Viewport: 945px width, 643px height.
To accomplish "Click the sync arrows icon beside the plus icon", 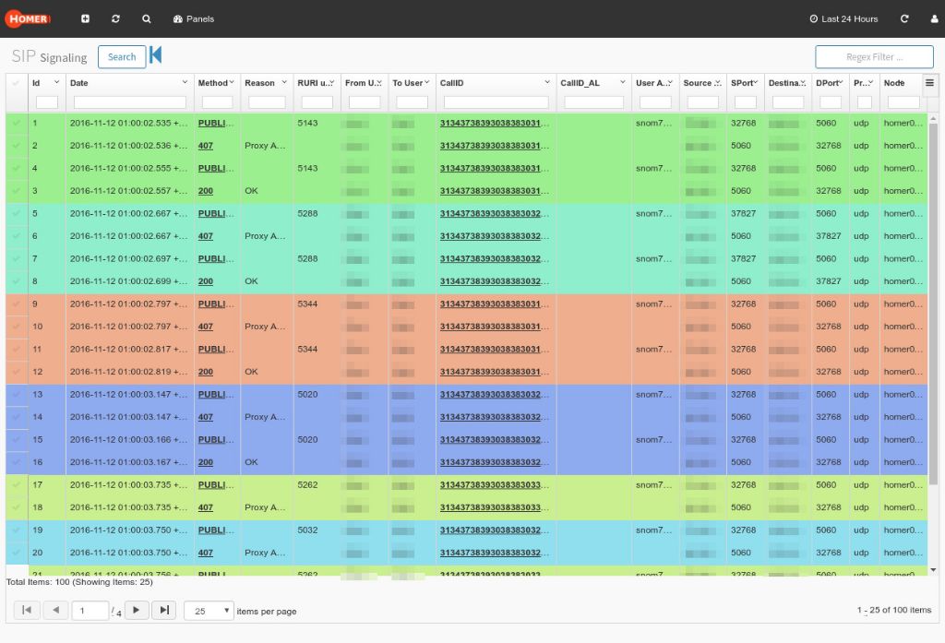I will tap(115, 18).
